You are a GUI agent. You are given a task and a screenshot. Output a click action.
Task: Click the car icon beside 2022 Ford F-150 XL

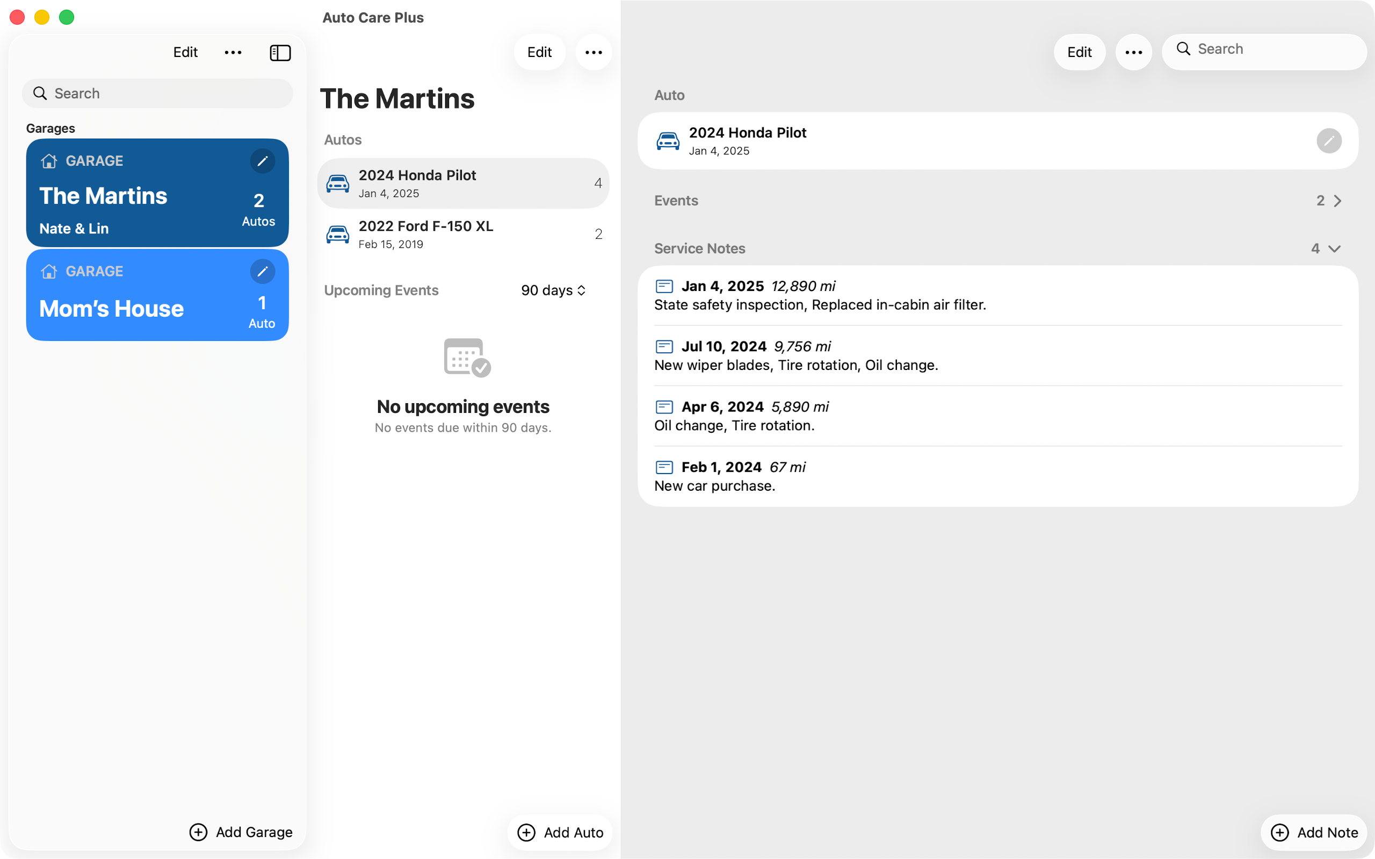337,234
